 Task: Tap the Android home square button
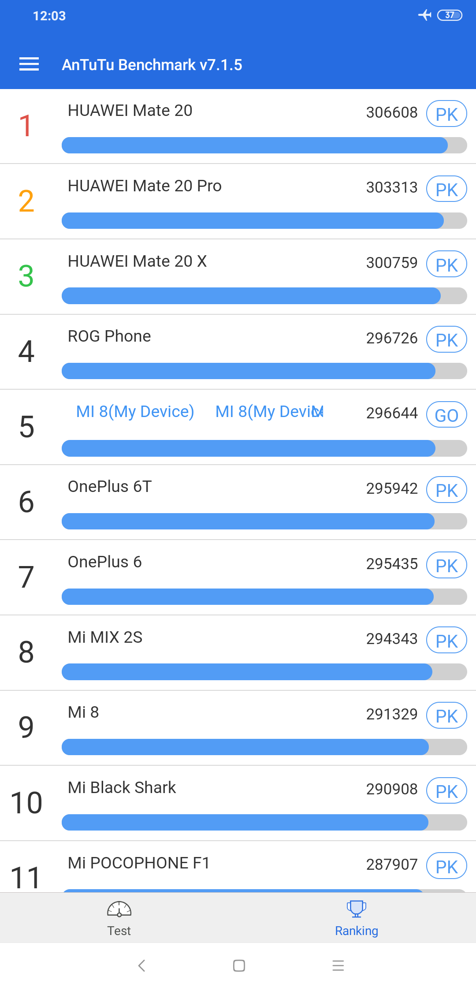click(x=239, y=965)
